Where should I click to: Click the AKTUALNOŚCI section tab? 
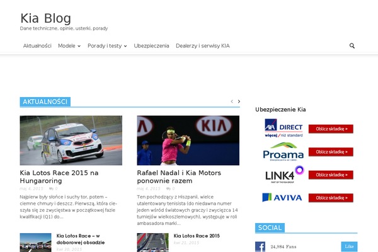(45, 101)
